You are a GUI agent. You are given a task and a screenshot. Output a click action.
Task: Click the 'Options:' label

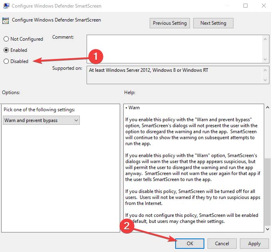click(x=11, y=93)
